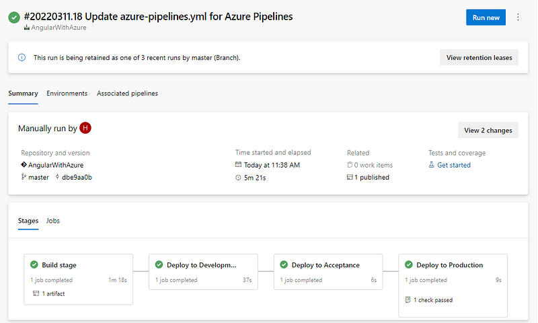Click the flask icon beside Get started

(x=431, y=165)
